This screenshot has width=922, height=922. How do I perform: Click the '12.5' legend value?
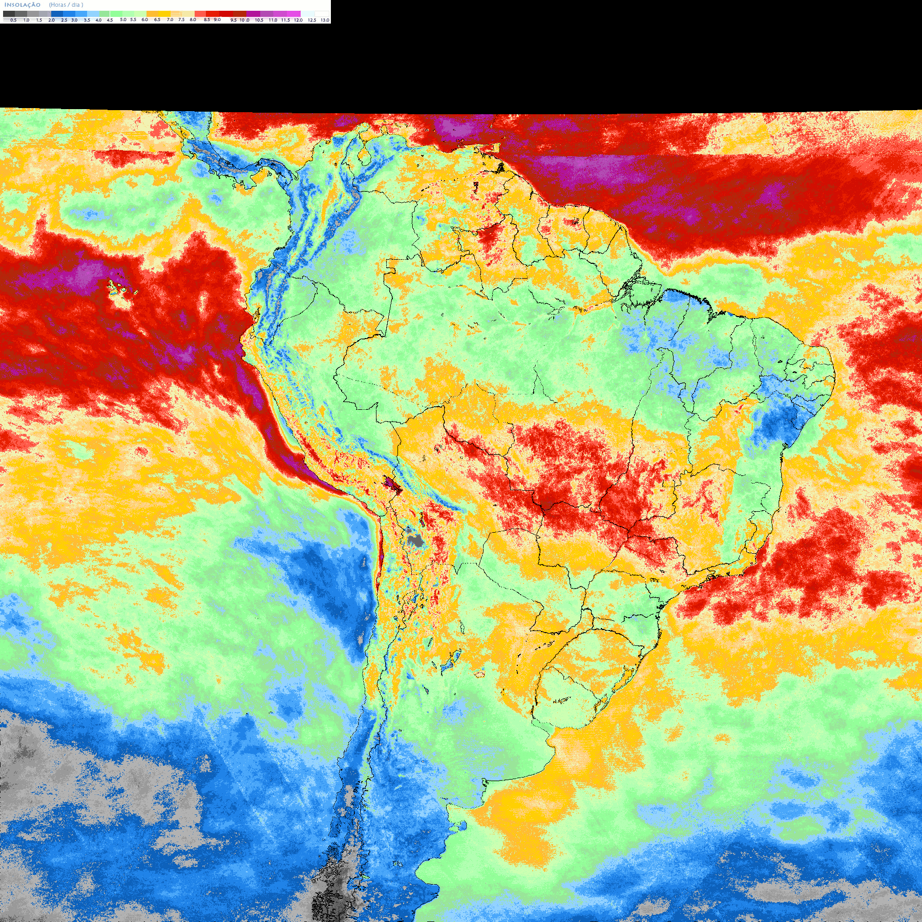(312, 20)
